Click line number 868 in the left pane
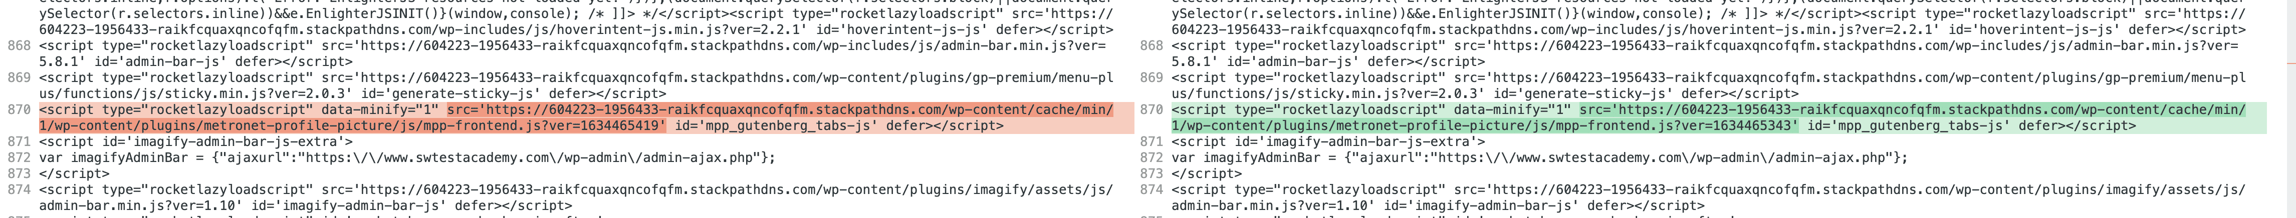This screenshot has height=218, width=2296. 18,45
